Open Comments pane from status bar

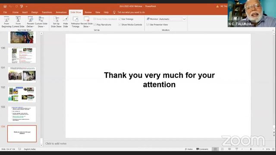202,149
